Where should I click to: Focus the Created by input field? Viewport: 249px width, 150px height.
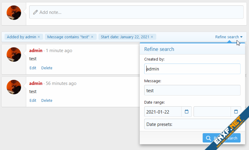(x=192, y=69)
